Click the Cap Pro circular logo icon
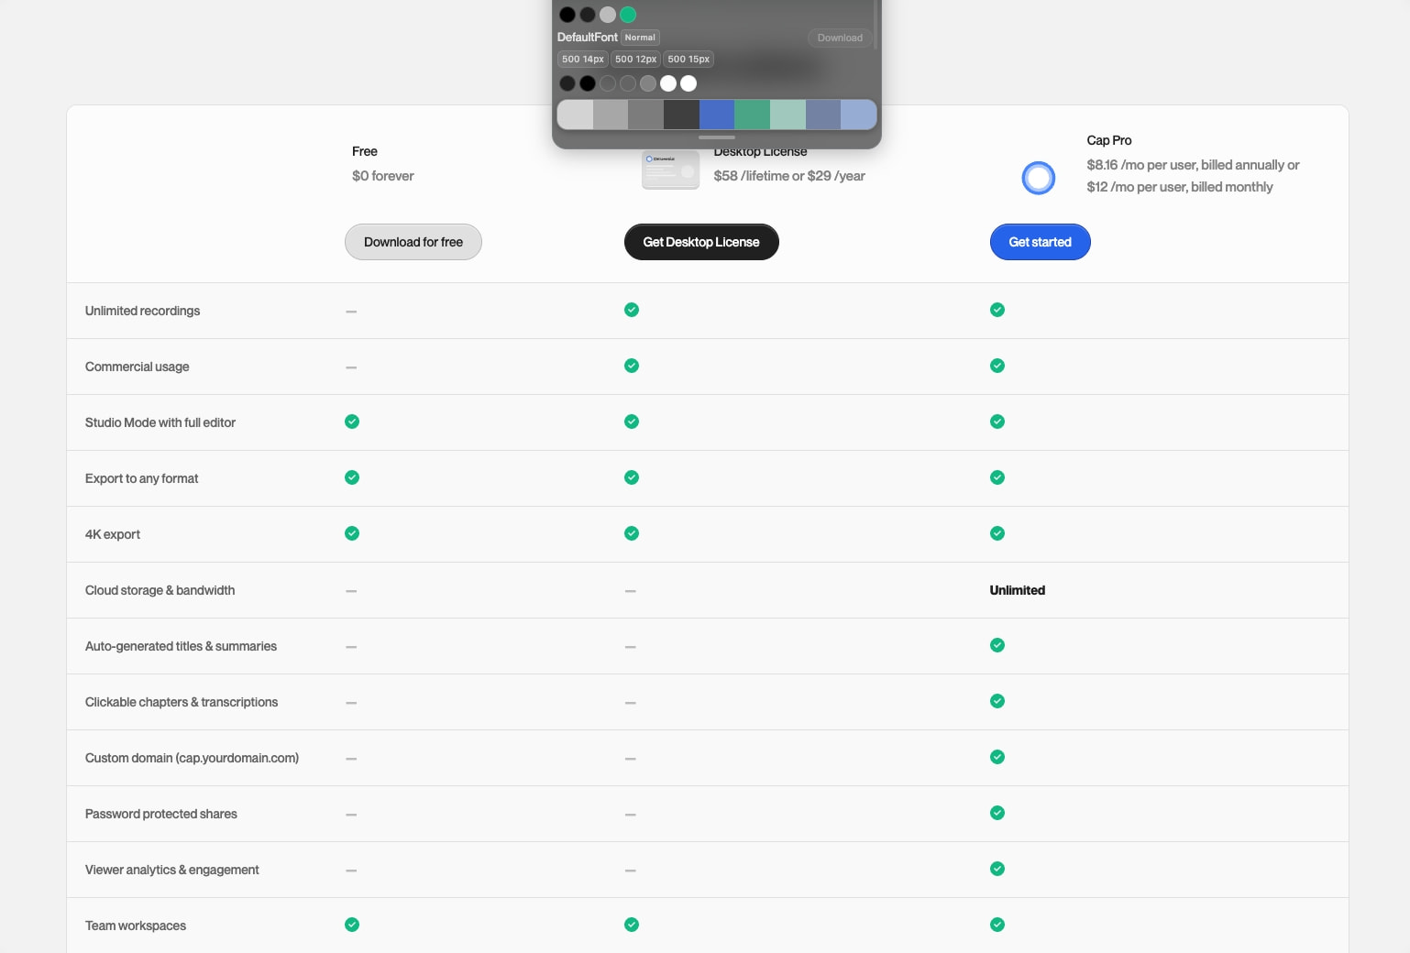The image size is (1410, 953). pyautogui.click(x=1039, y=178)
